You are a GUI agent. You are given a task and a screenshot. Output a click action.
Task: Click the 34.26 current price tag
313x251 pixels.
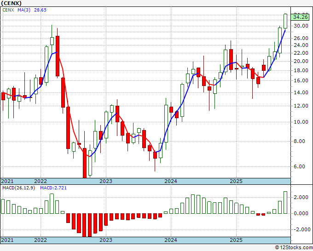pyautogui.click(x=301, y=17)
